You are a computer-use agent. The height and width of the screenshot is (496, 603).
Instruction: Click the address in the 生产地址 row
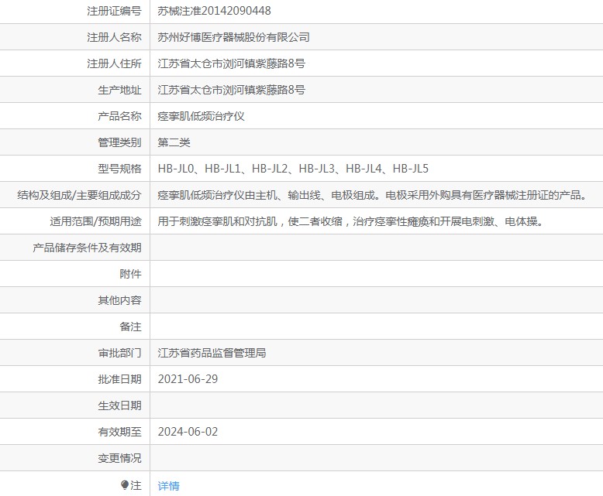coord(232,90)
